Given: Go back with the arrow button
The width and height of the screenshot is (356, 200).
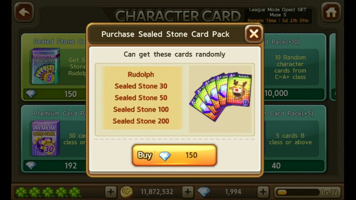Looking at the screenshot, I should click(24, 12).
